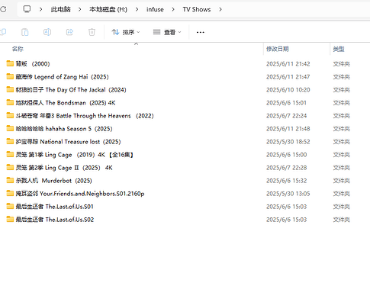Image resolution: width=370 pixels, height=286 pixels.
Task: Click folder icon of National Treasure lost
Action: tap(10, 141)
